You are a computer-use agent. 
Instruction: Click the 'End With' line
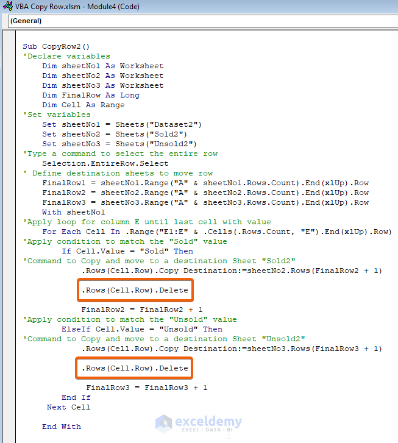[x=62, y=427]
